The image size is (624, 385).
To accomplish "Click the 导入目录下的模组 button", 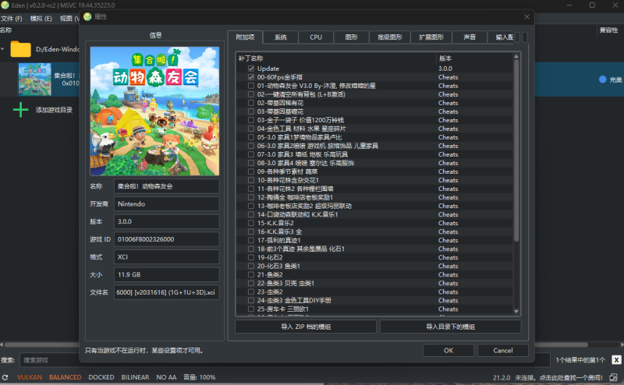I will click(451, 327).
